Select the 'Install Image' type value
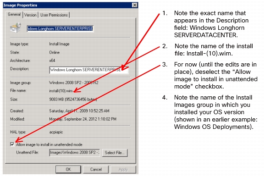This screenshot has width=265, height=177. coord(59,44)
